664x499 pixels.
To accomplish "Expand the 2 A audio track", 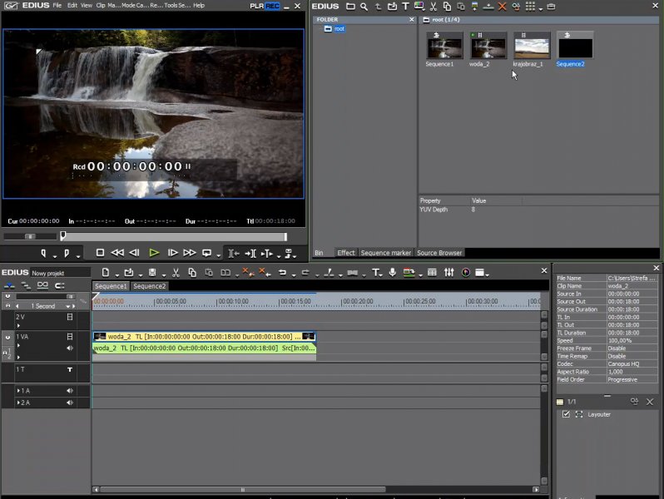I will 18,403.
